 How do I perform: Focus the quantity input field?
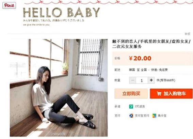pos(142,80)
